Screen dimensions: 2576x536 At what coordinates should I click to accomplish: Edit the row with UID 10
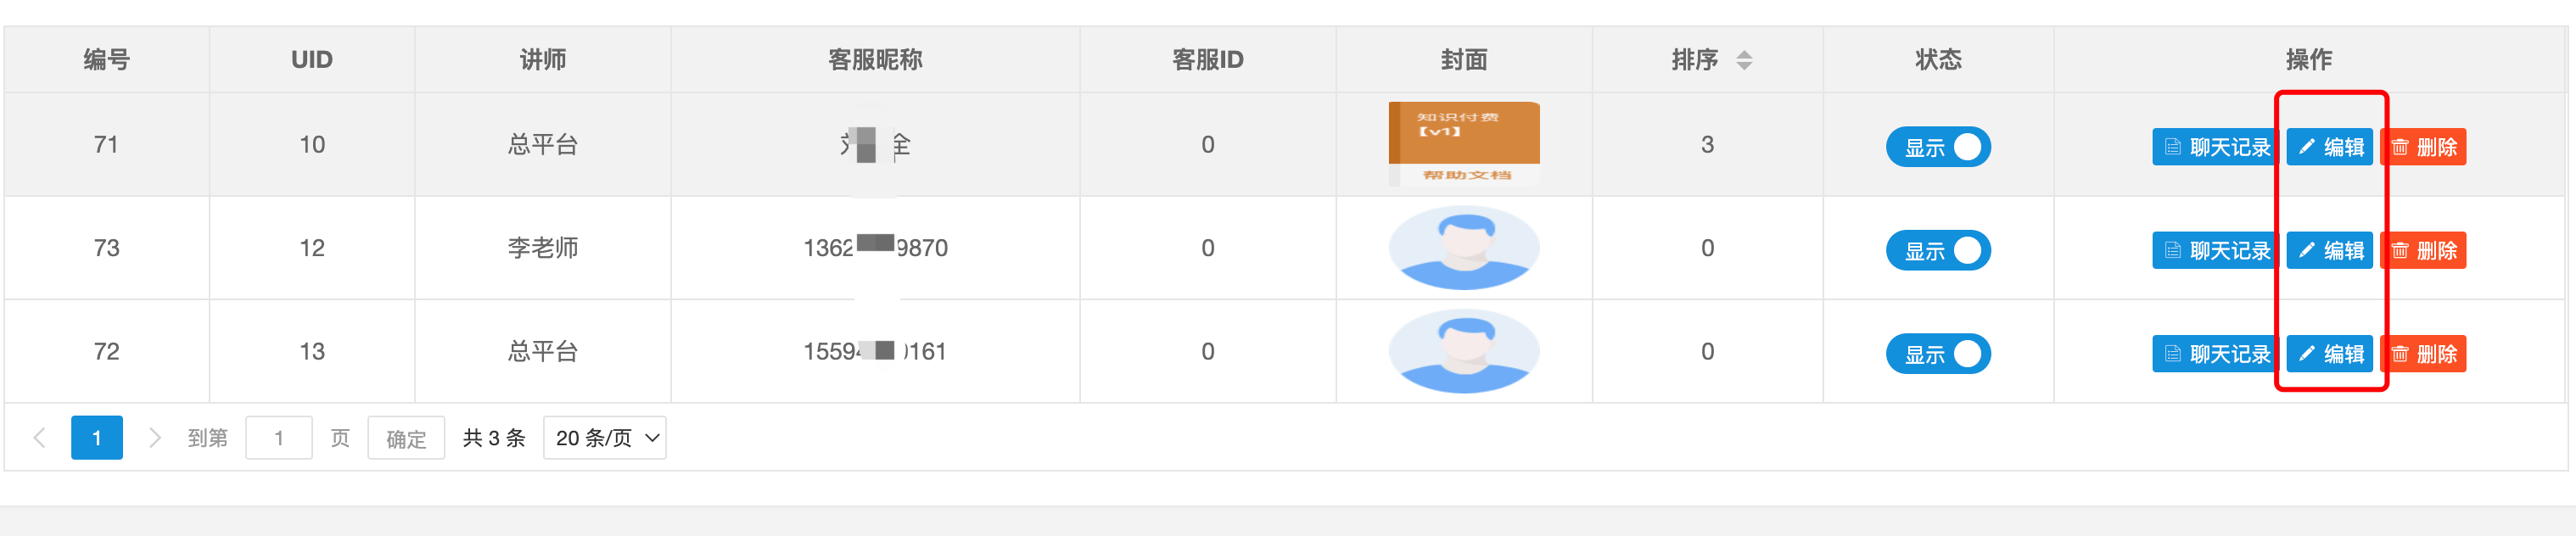(2329, 147)
